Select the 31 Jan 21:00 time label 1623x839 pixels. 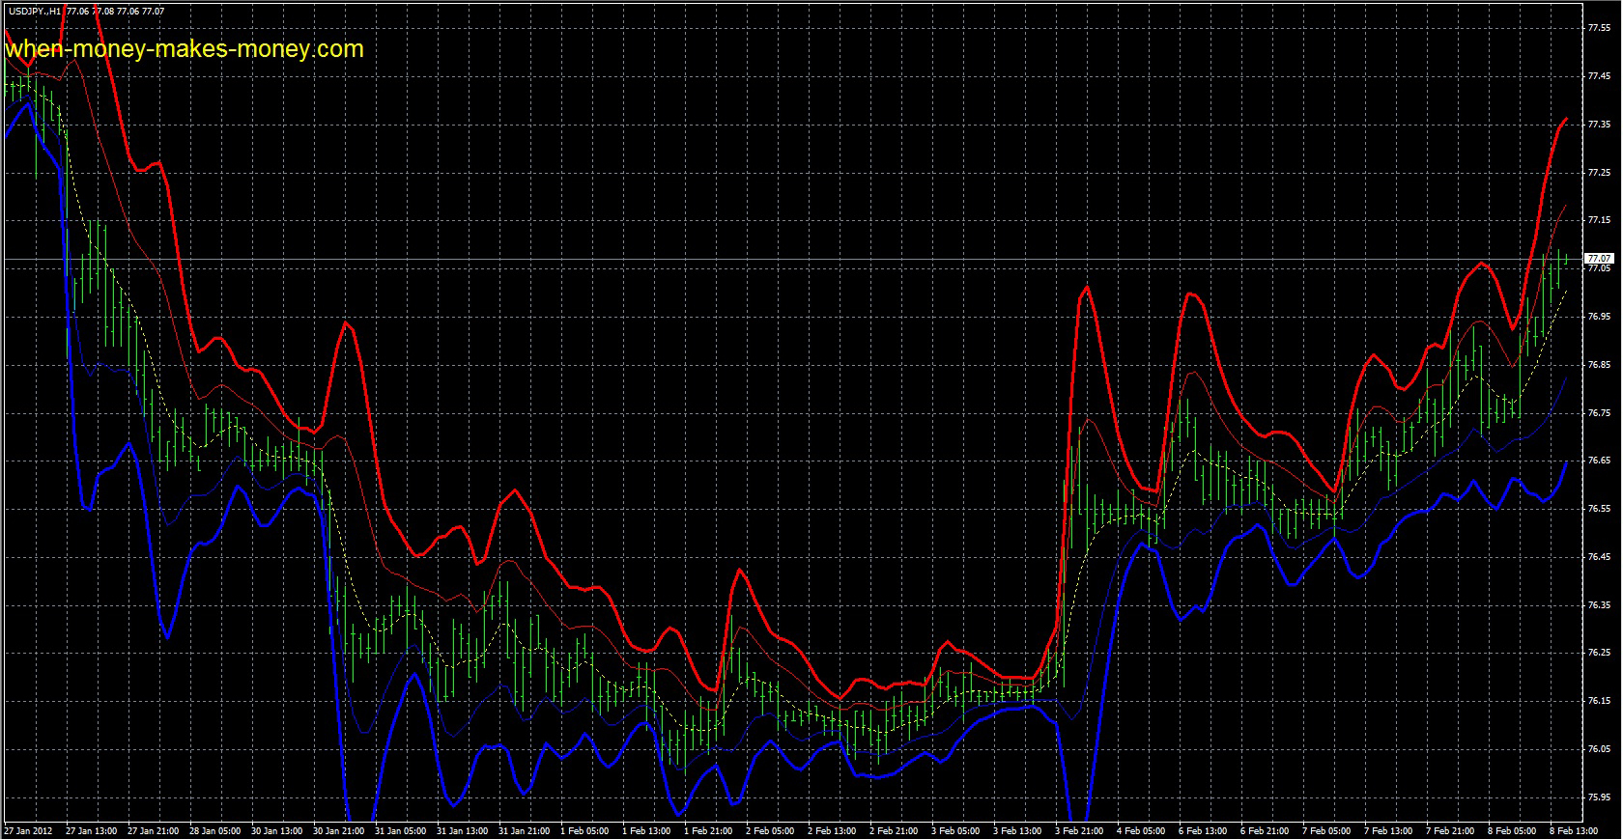[x=523, y=830]
